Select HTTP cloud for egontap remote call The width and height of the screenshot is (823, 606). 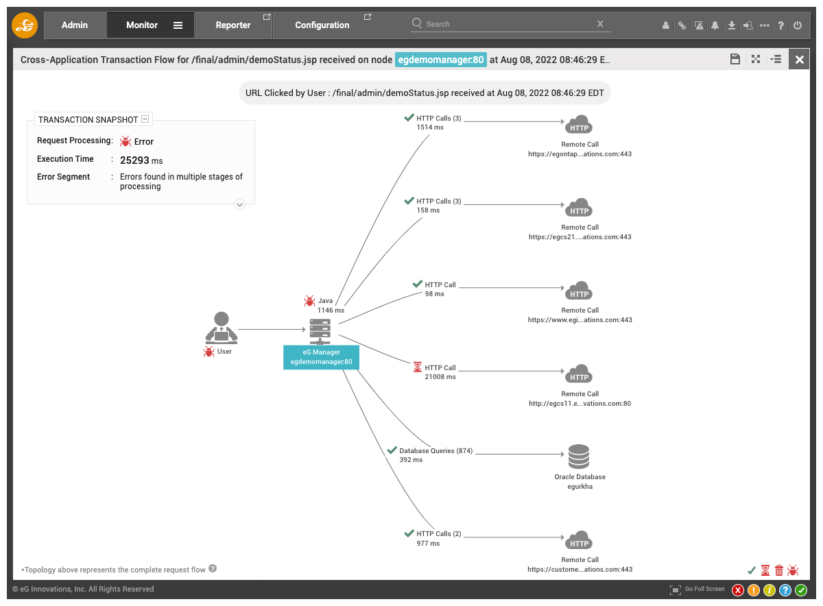[580, 124]
